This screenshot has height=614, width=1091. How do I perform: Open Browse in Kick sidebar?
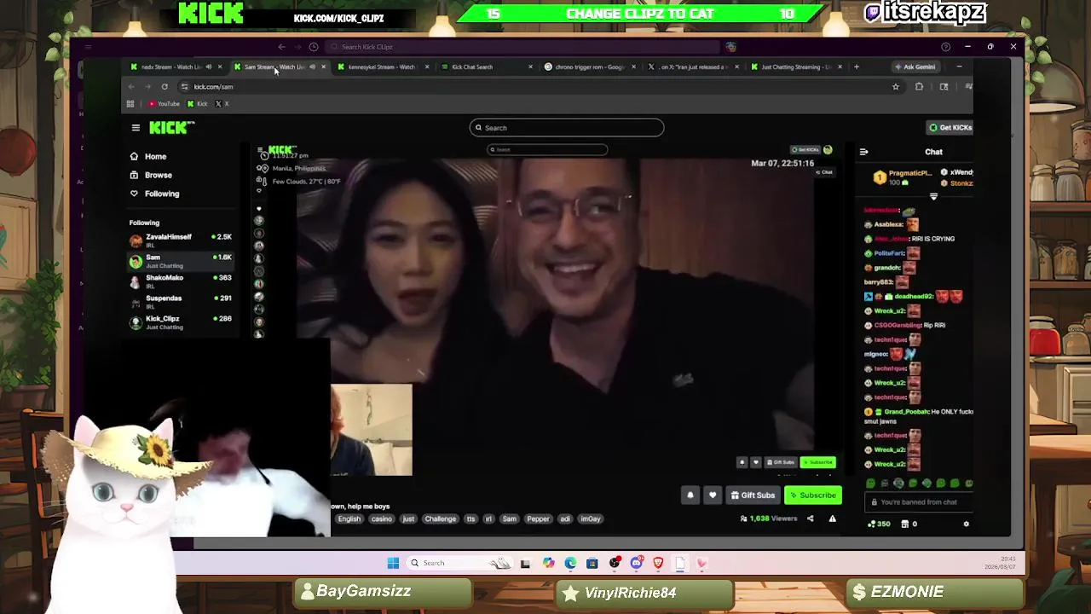pos(151,175)
